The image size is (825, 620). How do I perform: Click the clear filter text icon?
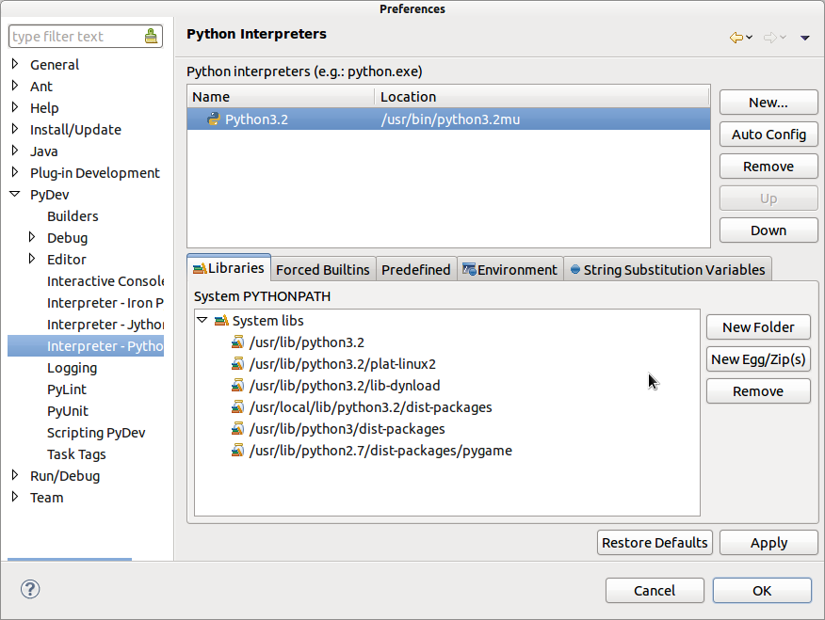(151, 37)
